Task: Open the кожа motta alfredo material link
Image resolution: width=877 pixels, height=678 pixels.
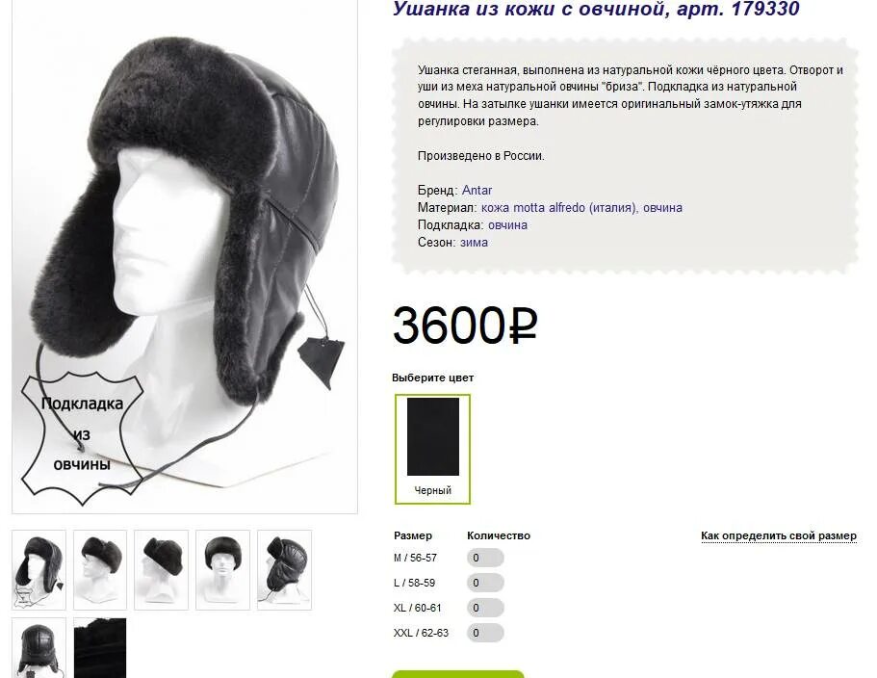Action: coord(558,207)
